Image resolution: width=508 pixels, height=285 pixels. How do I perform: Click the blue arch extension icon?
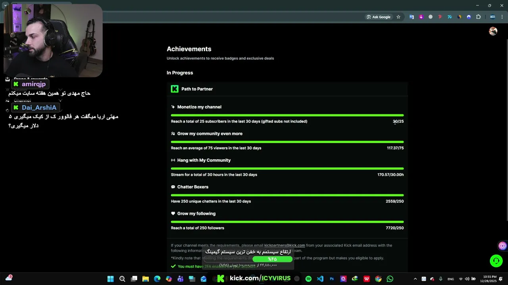(x=469, y=17)
